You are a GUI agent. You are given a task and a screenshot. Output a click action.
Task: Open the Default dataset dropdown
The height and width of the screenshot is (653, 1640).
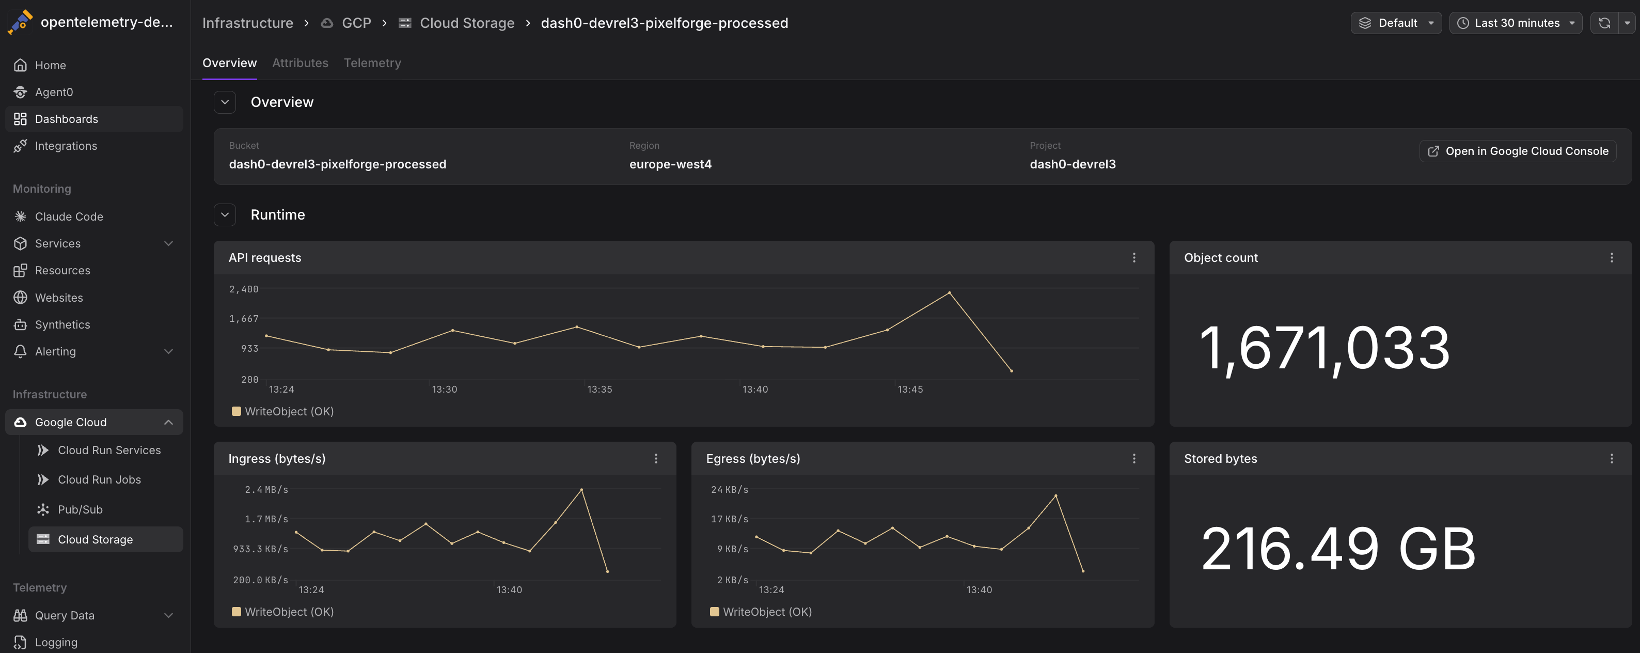[x=1396, y=23]
